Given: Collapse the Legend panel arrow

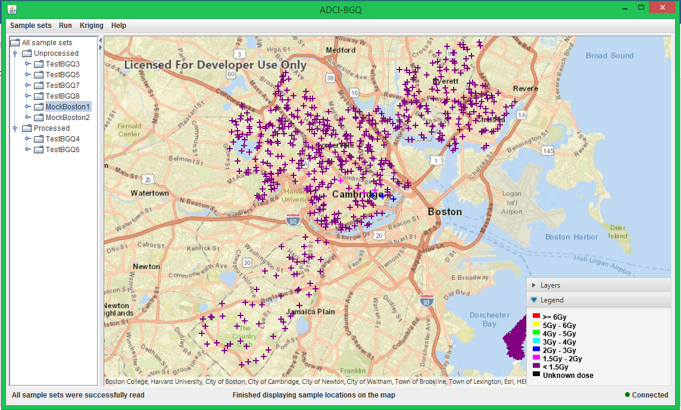Looking at the screenshot, I should (x=534, y=300).
